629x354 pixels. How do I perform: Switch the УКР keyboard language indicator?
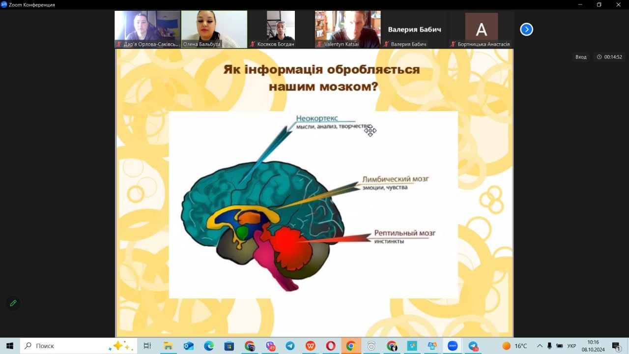pyautogui.click(x=572, y=346)
